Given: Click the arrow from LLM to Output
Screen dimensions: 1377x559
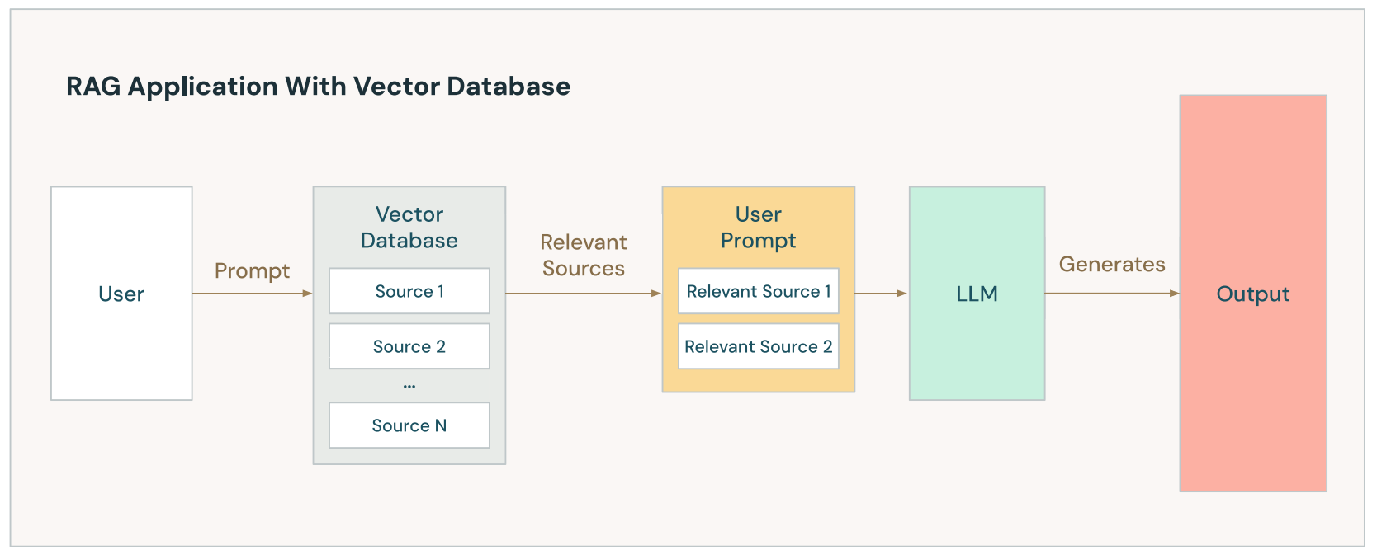Looking at the screenshot, I should coord(1111,294).
